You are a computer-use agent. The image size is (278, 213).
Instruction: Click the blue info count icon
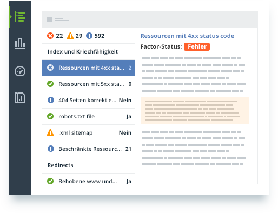[x=89, y=36]
